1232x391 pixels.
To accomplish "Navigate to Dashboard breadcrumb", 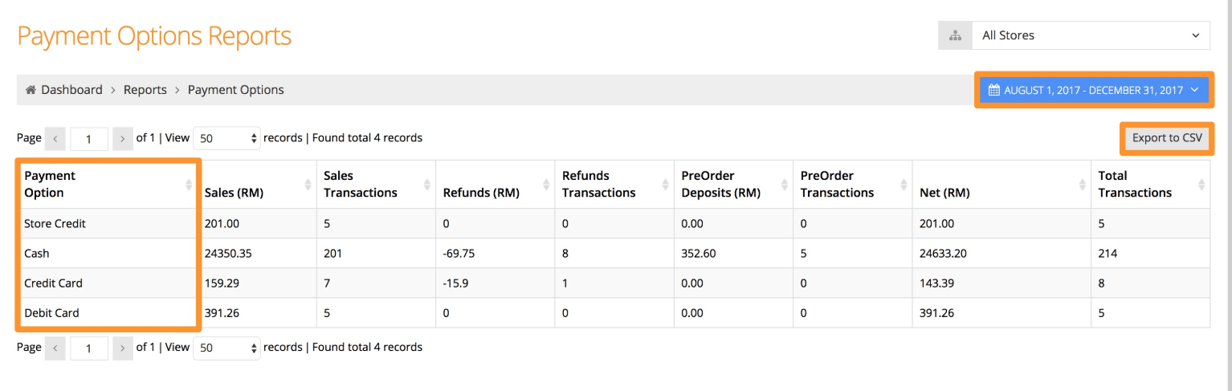I will point(71,90).
